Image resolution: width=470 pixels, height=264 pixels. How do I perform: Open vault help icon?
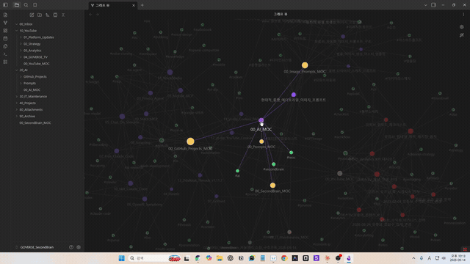tap(71, 247)
